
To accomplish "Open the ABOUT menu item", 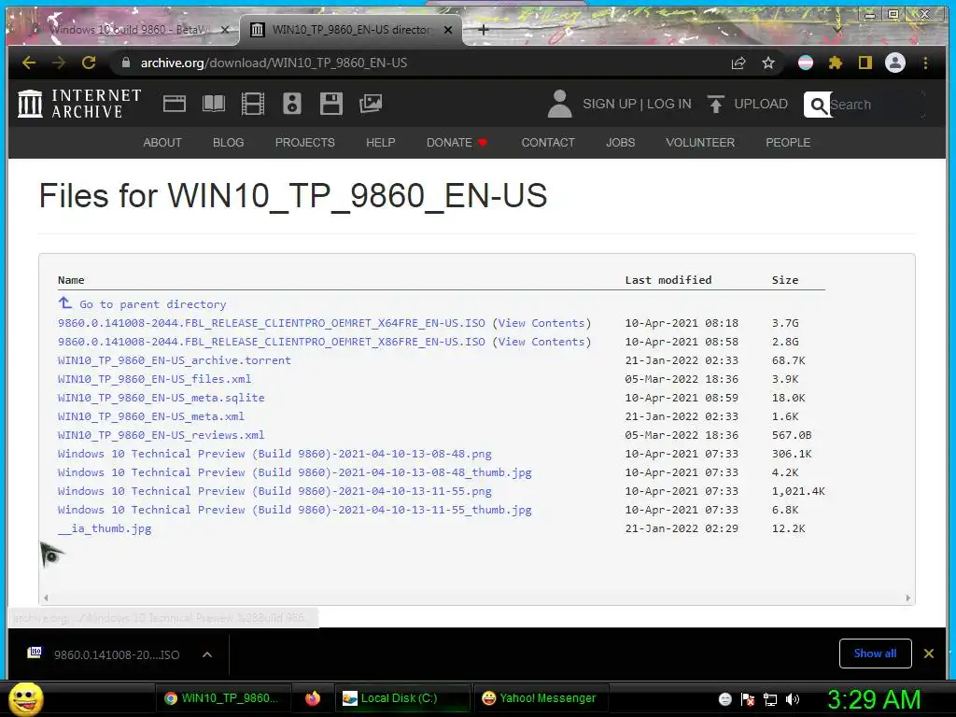I will pyautogui.click(x=162, y=143).
